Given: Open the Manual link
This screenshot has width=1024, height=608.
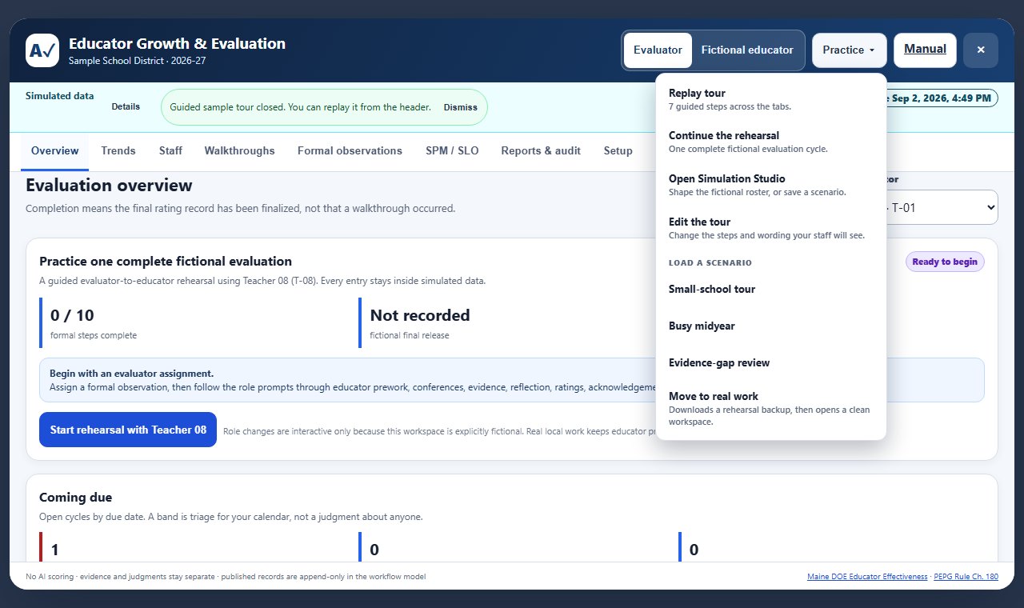Looking at the screenshot, I should coord(925,50).
